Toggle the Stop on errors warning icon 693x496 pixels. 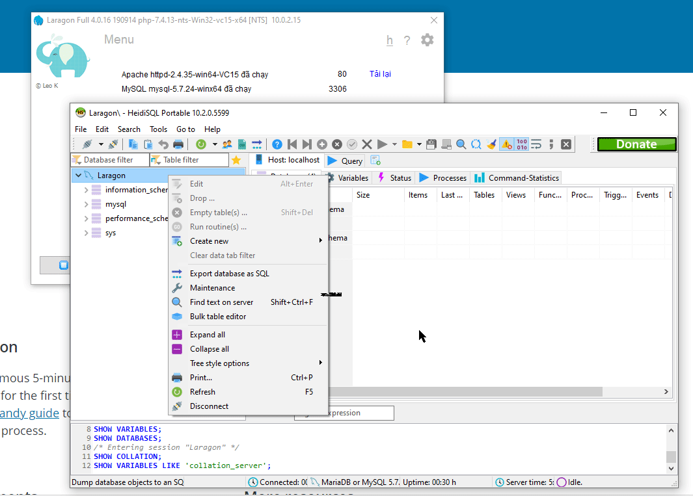tap(506, 144)
